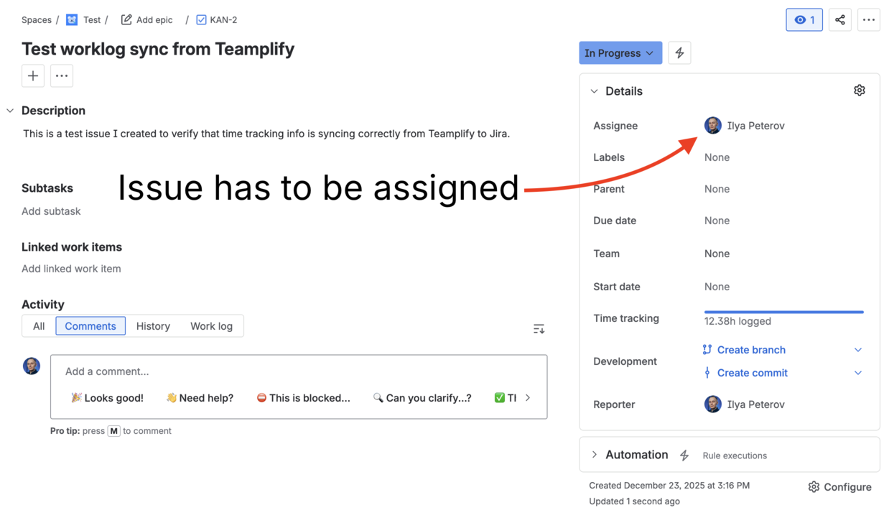Open the share issue icon
Image resolution: width=889 pixels, height=523 pixels.
839,19
